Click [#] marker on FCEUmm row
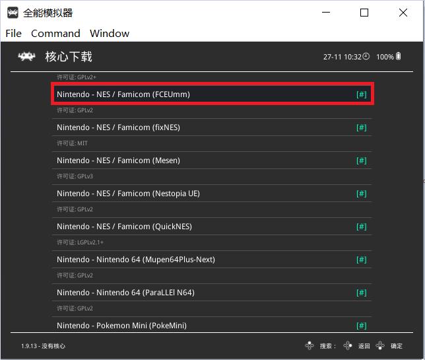The image size is (425, 360). pyautogui.click(x=361, y=94)
